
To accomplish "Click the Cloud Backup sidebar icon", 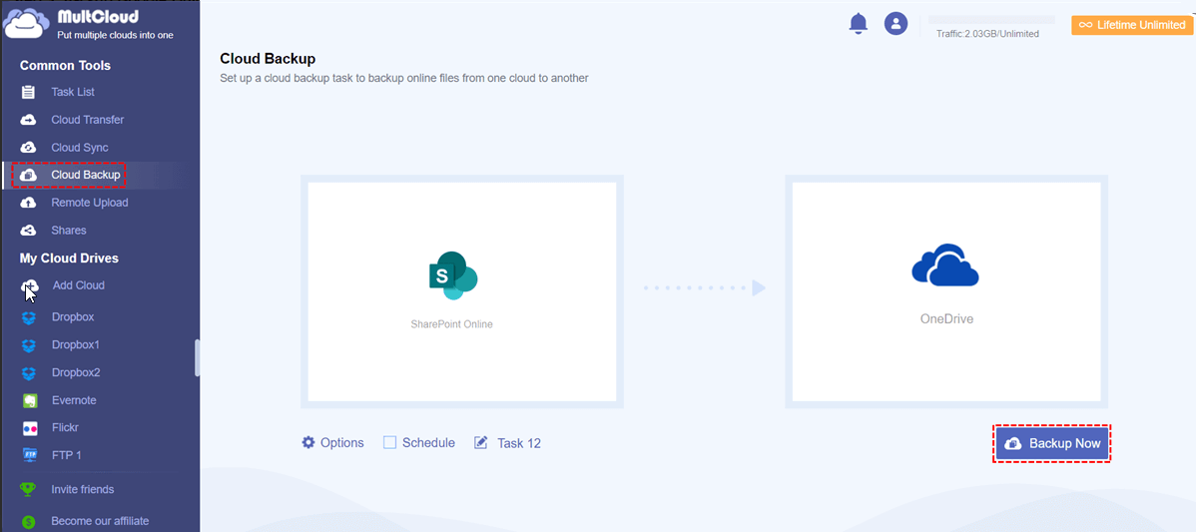I will pos(28,176).
